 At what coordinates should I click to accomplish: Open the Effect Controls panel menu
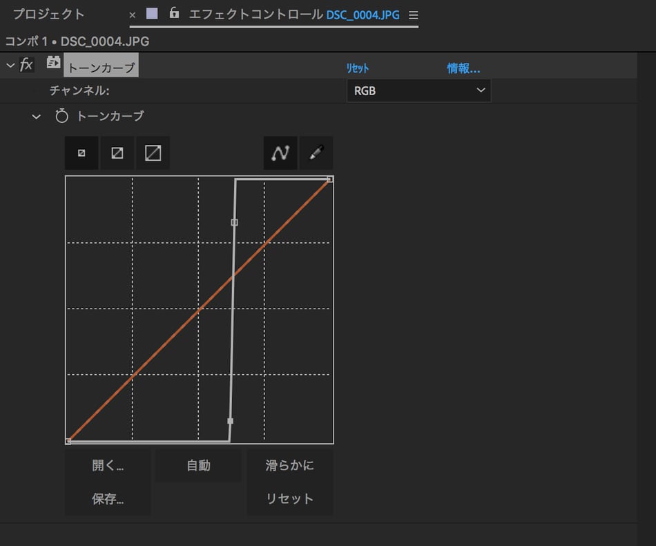413,15
